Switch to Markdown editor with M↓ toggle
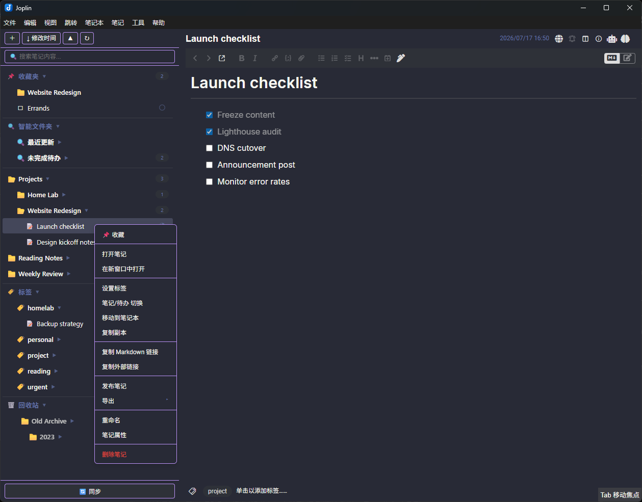 pyautogui.click(x=612, y=58)
